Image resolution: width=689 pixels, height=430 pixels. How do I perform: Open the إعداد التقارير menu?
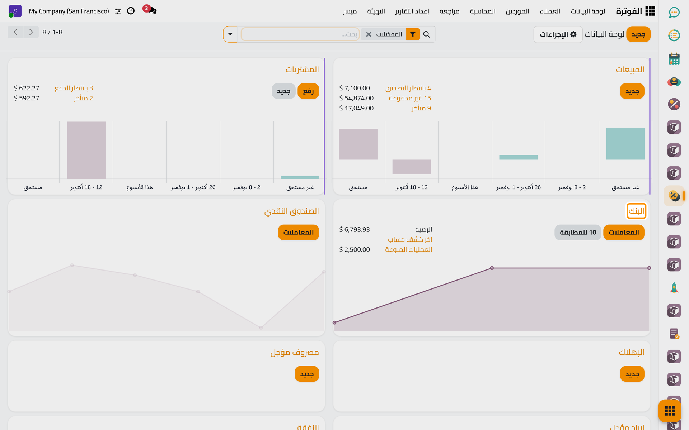click(412, 11)
